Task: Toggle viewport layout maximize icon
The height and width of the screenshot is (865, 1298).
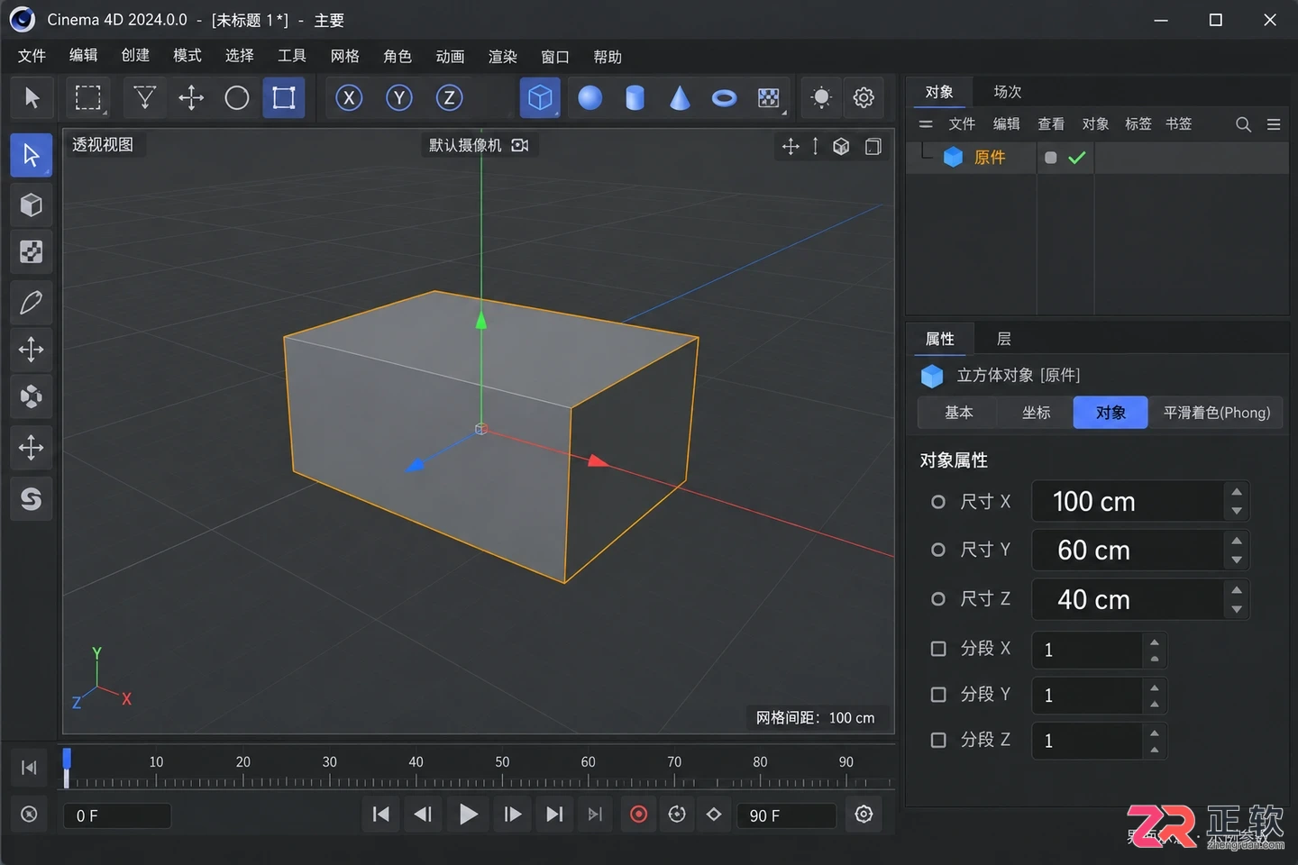Action: pos(873,147)
